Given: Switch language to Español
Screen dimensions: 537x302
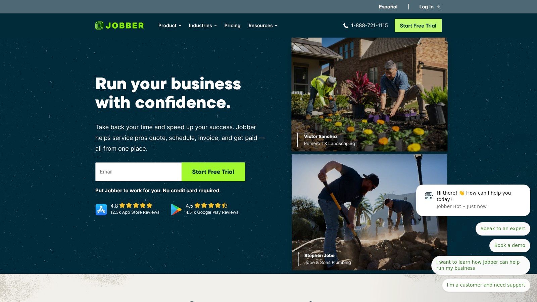Looking at the screenshot, I should 388,7.
